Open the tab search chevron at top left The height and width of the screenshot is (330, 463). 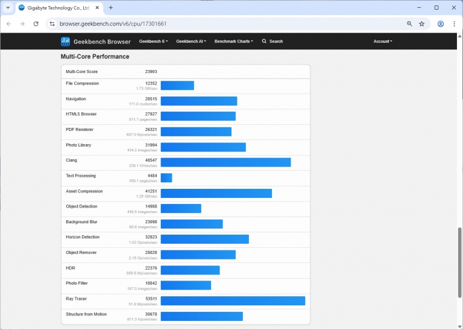[x=8, y=8]
